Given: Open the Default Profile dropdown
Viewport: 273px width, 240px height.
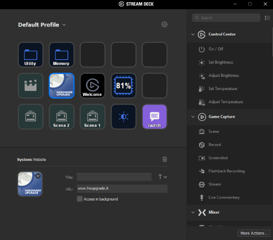Looking at the screenshot, I should 42,25.
